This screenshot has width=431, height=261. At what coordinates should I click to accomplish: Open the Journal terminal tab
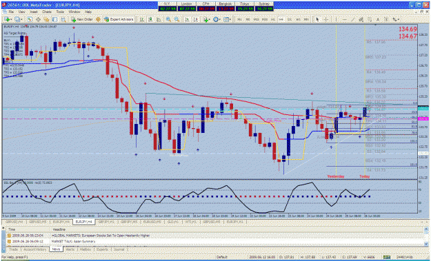pos(119,249)
